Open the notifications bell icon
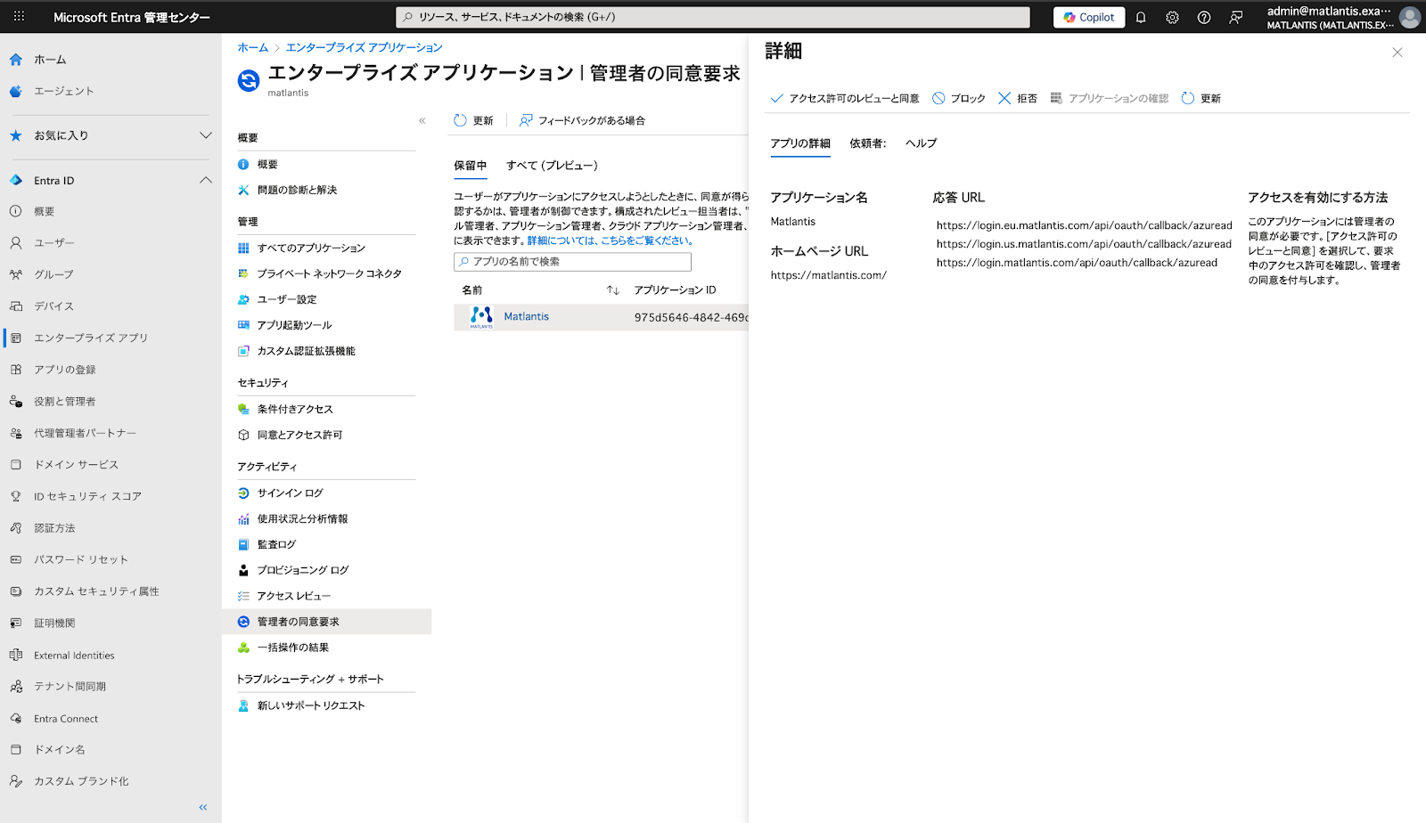Screen dimensions: 1426x823 tap(1141, 18)
